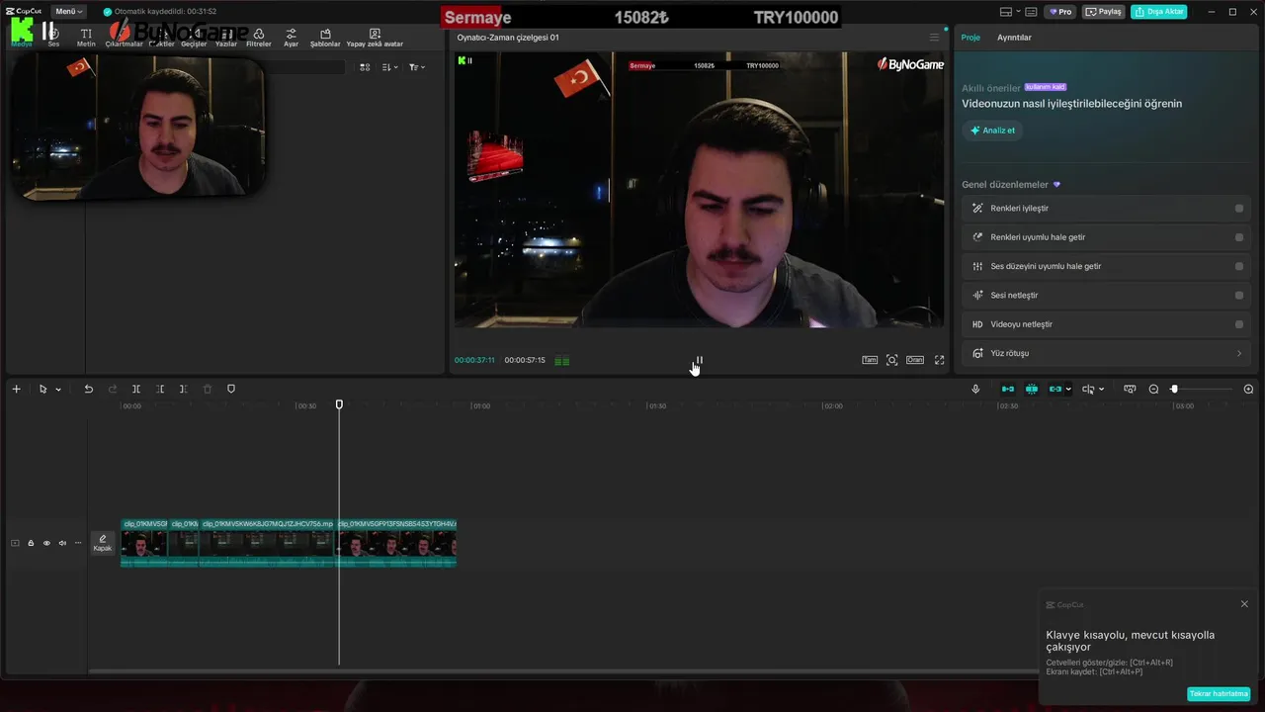The height and width of the screenshot is (712, 1265).
Task: Click the Tam quality button
Action: pyautogui.click(x=870, y=360)
